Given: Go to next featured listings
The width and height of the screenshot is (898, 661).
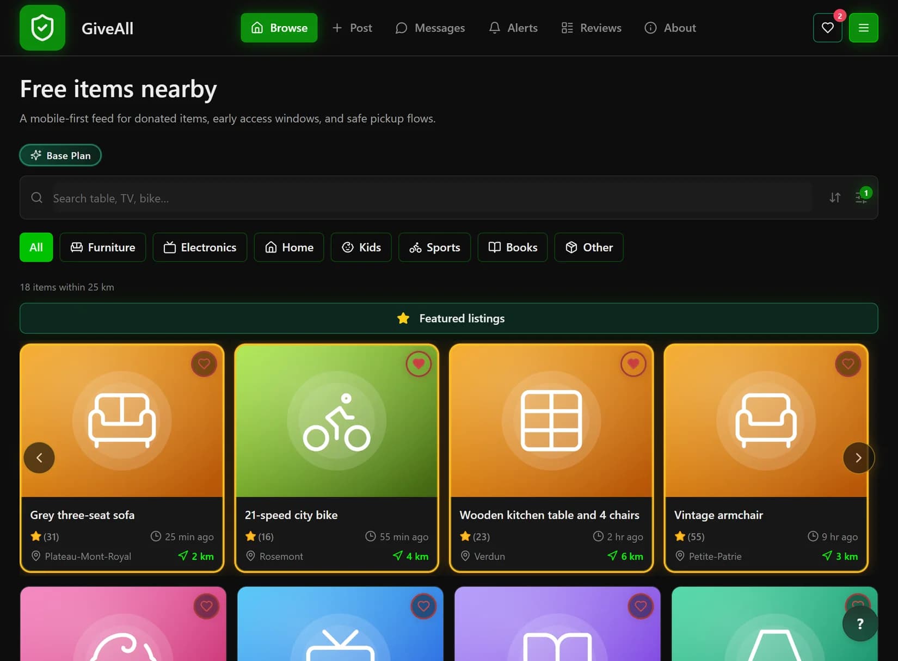Looking at the screenshot, I should [x=858, y=458].
